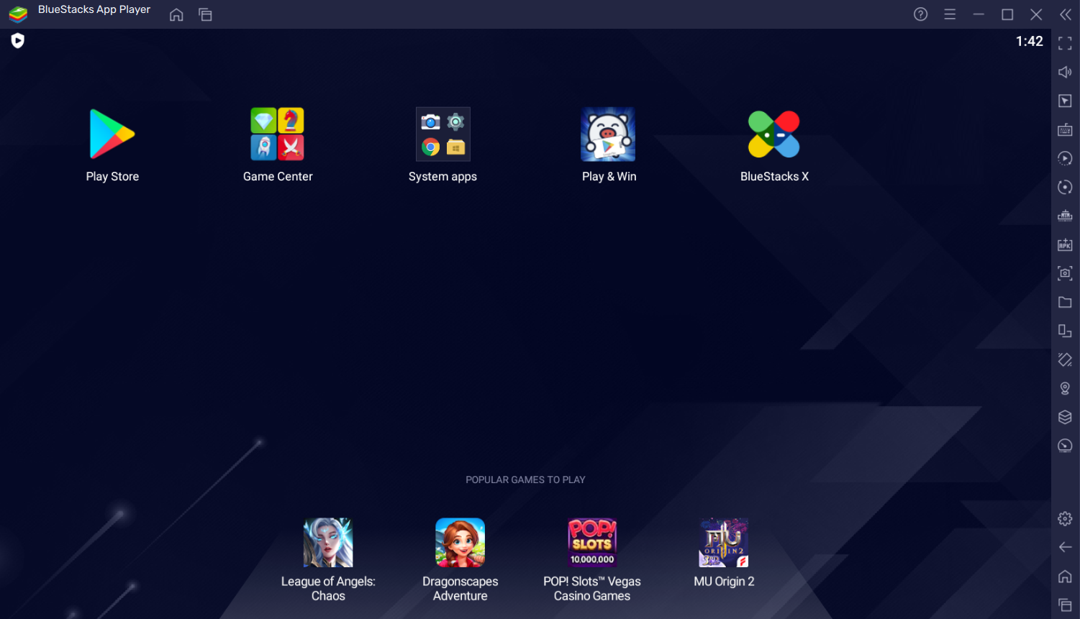1080x619 pixels.
Task: Open League of Angels: Chaos thumbnail
Action: coord(328,542)
